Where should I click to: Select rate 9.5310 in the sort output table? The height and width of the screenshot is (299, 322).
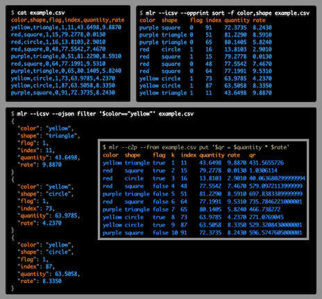pyautogui.click(x=262, y=71)
